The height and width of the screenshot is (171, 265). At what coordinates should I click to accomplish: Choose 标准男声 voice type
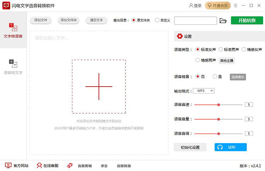(x=229, y=49)
